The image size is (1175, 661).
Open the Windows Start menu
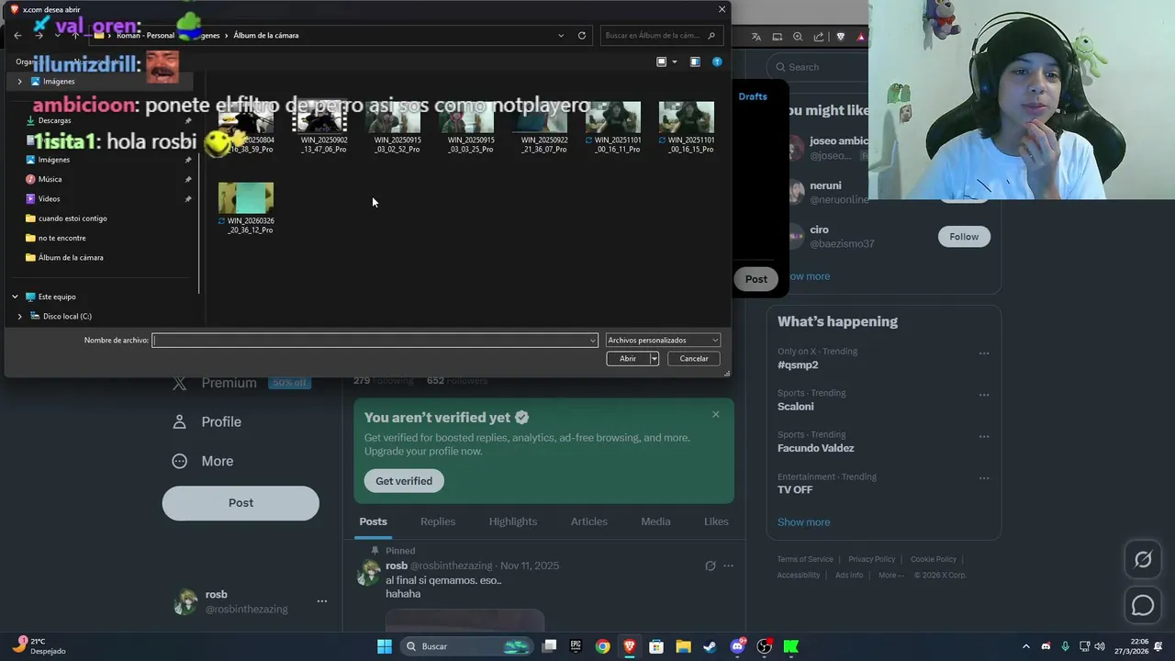(x=385, y=646)
